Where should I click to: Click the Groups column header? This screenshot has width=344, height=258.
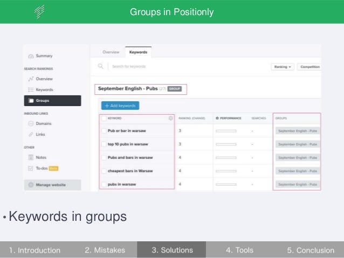281,118
